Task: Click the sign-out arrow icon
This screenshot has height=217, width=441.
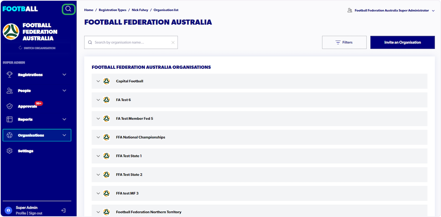Action: point(64,210)
